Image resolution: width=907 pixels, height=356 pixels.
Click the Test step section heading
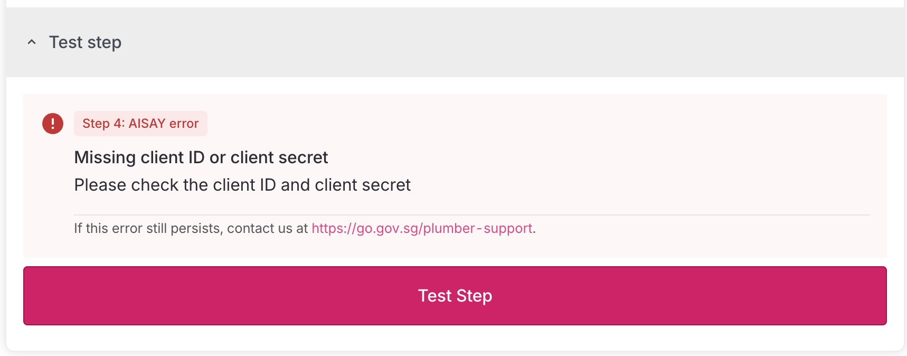(x=85, y=42)
